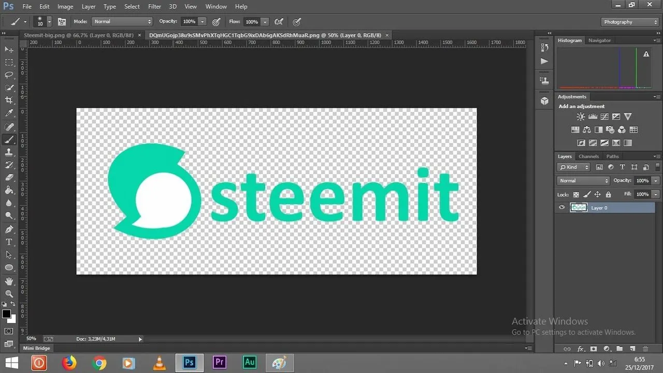Select the Quick Selection tool
Image resolution: width=663 pixels, height=373 pixels.
coord(9,88)
